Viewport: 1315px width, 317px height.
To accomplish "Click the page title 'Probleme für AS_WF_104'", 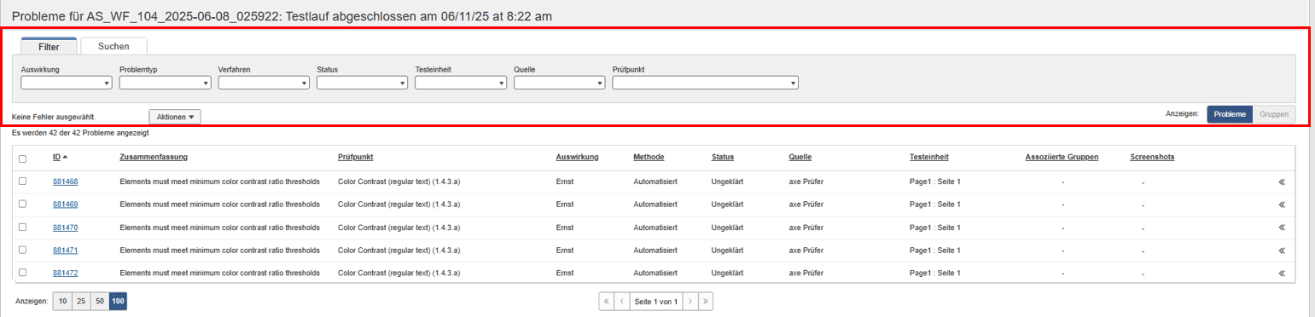I will click(x=282, y=16).
